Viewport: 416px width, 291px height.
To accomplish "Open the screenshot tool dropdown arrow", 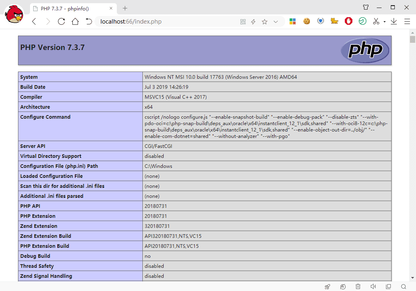I will pyautogui.click(x=384, y=22).
